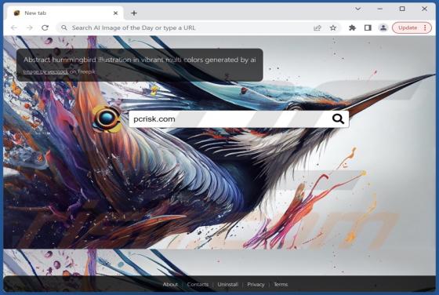Open the Privacy footer link
The image size is (439, 295).
(x=256, y=284)
